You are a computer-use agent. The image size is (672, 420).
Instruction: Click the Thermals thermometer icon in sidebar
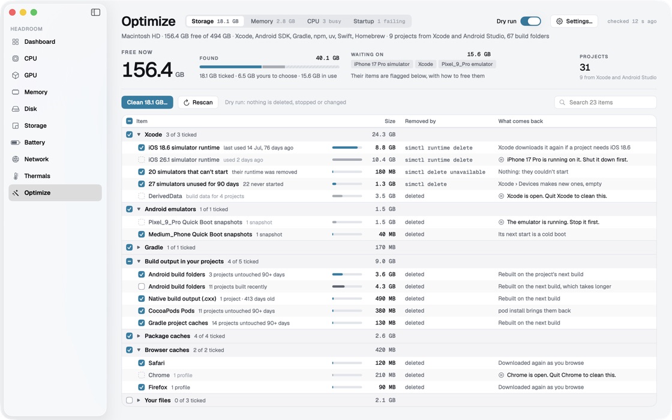pos(16,176)
